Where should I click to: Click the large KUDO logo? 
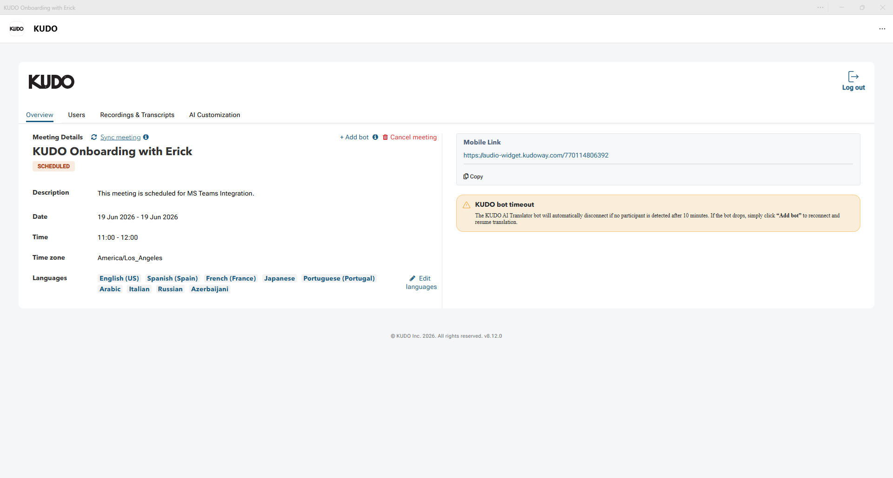(52, 82)
